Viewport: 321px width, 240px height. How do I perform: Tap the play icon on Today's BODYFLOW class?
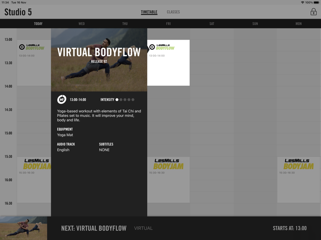tap(22, 47)
